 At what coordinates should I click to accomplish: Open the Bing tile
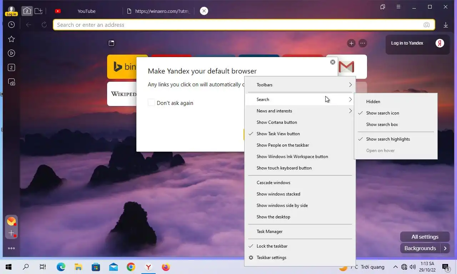pos(122,67)
